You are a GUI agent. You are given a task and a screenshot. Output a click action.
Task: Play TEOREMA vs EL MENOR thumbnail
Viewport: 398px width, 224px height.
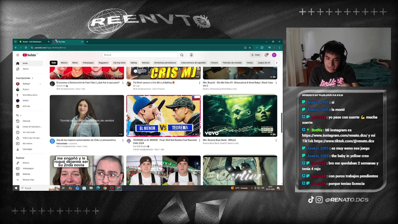(x=163, y=116)
